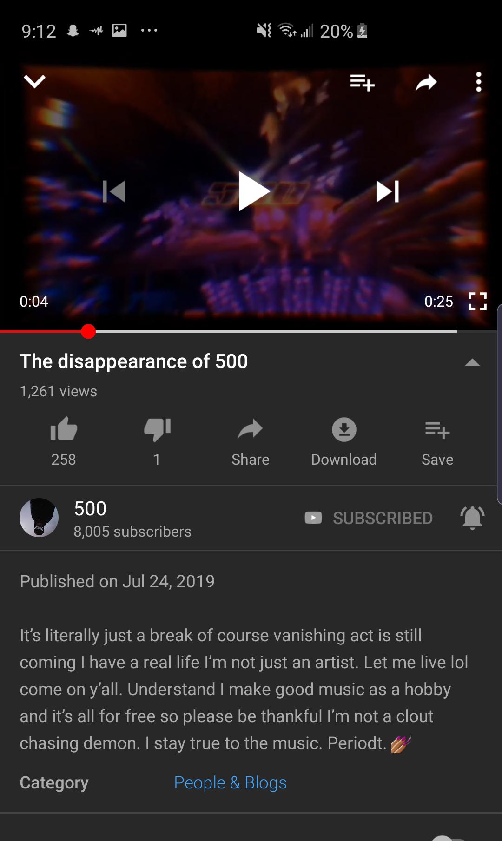Tap the share arrow on video overlay

426,83
